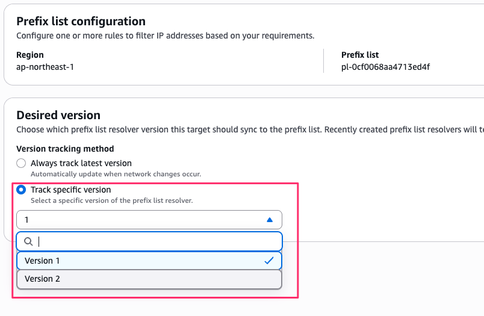Choose Version 2 from the list
The width and height of the screenshot is (484, 316).
pos(42,279)
